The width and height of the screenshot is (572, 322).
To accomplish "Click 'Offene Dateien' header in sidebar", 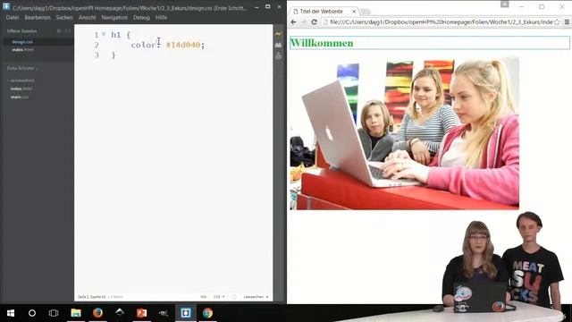I will 21,31.
